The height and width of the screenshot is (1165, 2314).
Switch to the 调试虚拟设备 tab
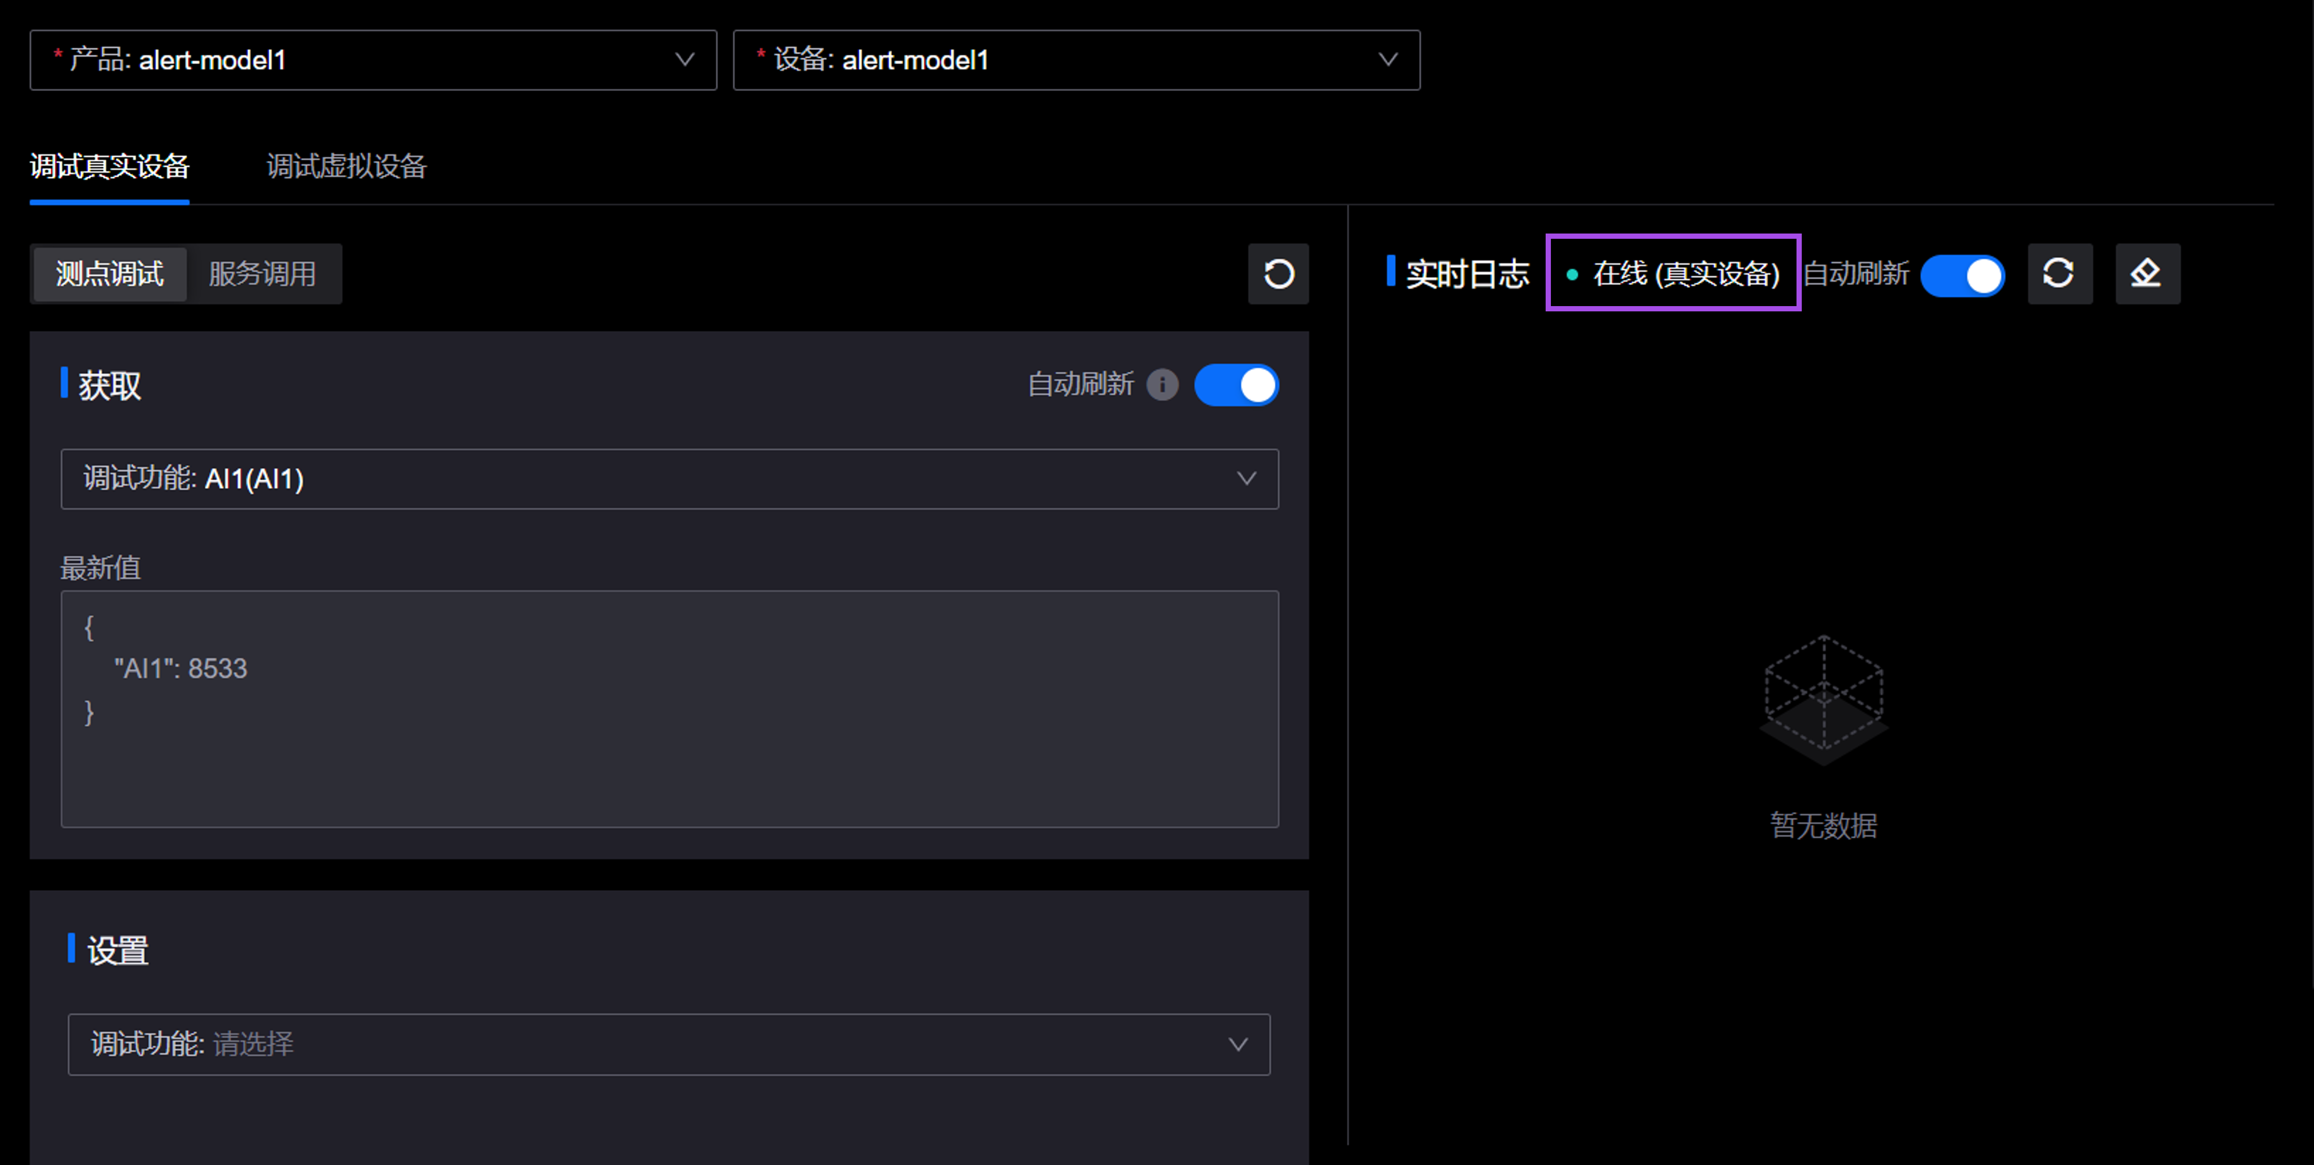coord(346,166)
